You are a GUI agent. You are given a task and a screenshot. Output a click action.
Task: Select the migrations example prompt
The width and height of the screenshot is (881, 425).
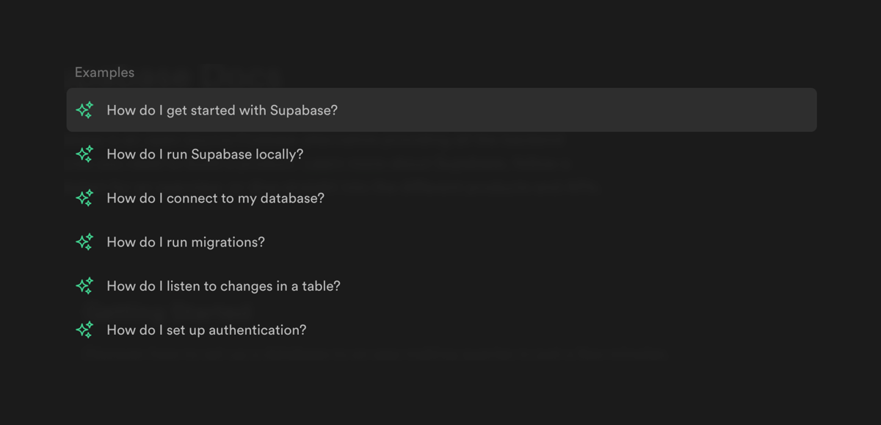point(186,241)
